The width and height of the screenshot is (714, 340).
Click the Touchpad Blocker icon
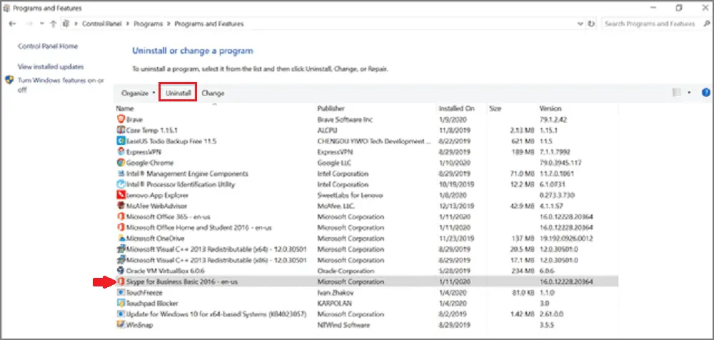(121, 303)
